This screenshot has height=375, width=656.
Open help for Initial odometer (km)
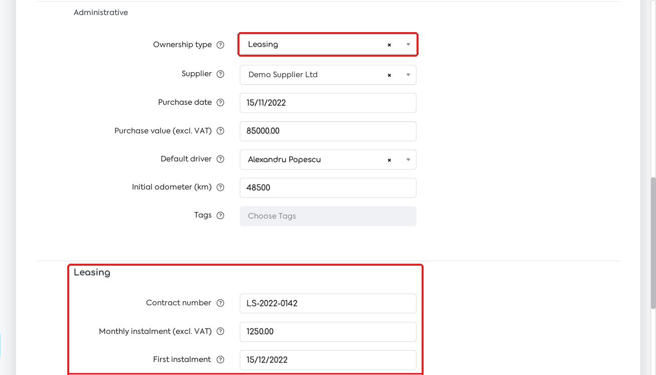(x=220, y=187)
